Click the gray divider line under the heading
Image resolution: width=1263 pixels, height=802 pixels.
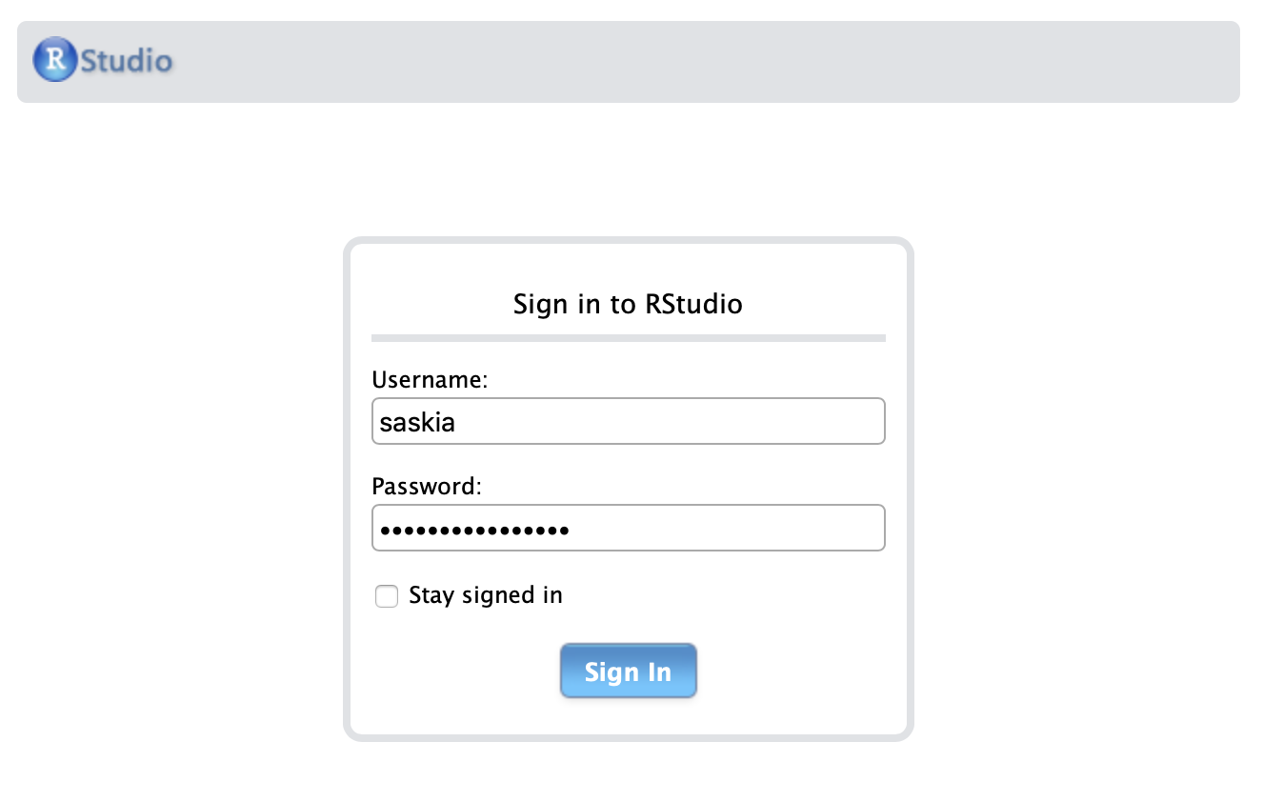click(x=629, y=337)
